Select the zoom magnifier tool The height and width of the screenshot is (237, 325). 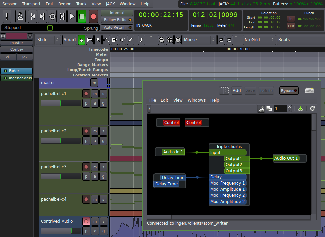click(x=98, y=40)
